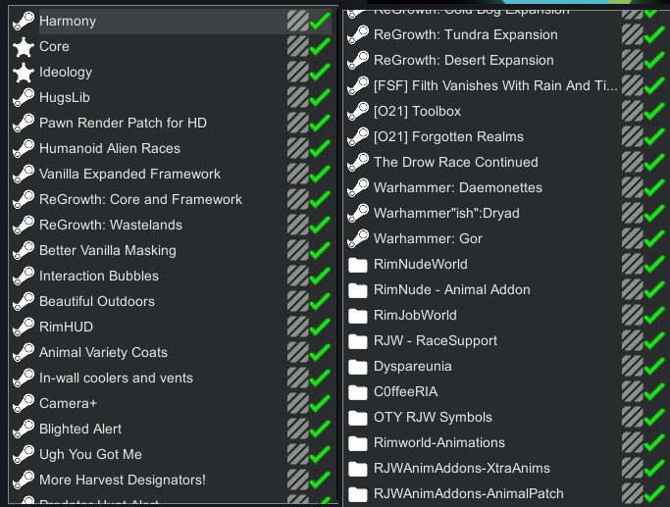Viewport: 670px width, 507px height.
Task: Click folder icon for RJWAnimAddons-XtraAnims
Action: [x=358, y=469]
